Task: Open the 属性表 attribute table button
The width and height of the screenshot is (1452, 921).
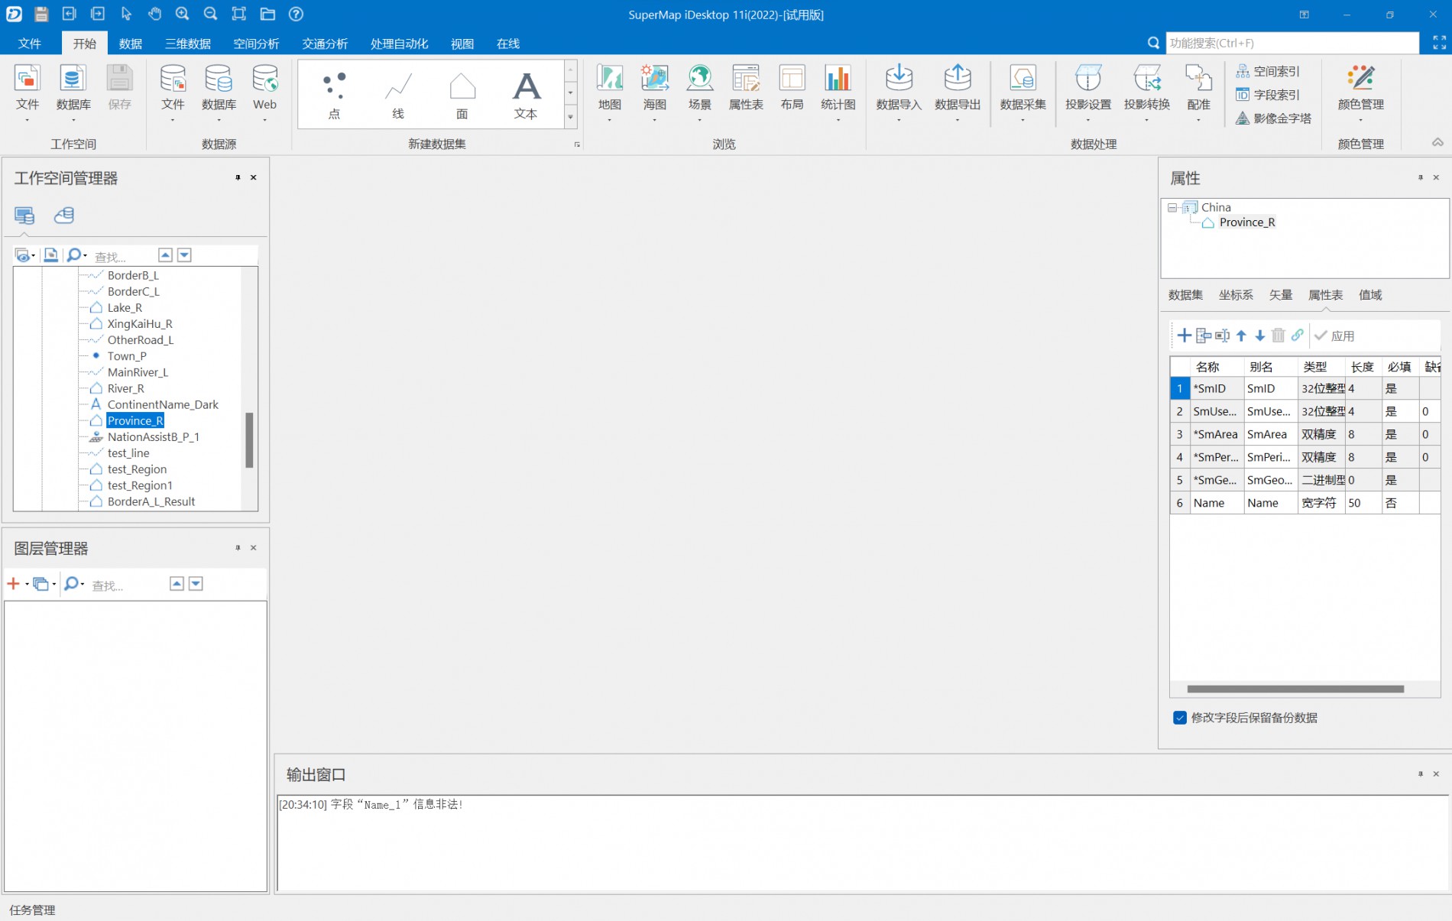Action: point(745,89)
